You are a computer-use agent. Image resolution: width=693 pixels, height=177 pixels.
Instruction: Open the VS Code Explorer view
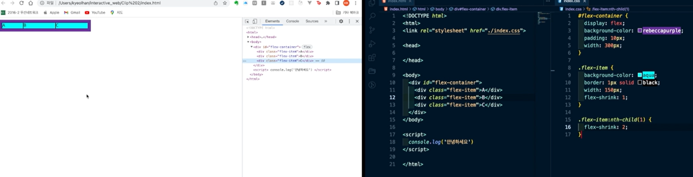(x=372, y=3)
